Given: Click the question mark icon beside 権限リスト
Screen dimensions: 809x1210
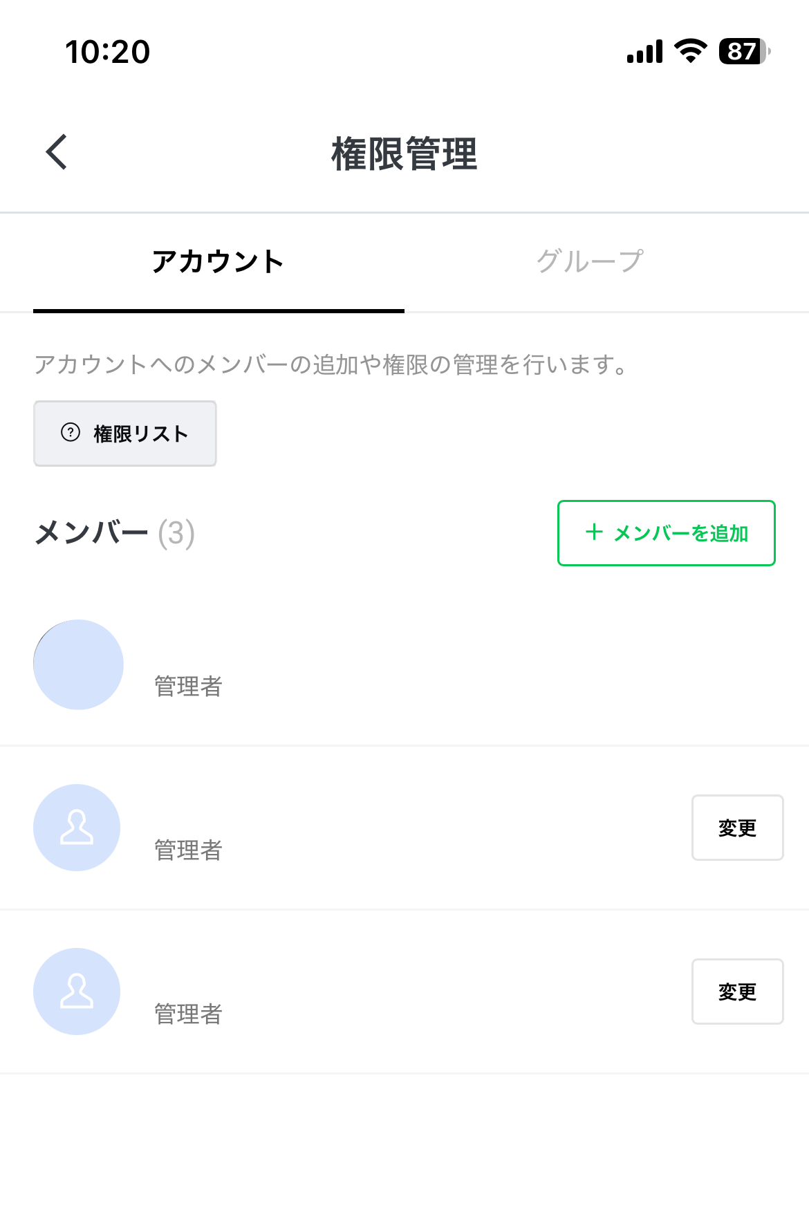Looking at the screenshot, I should click(x=71, y=433).
